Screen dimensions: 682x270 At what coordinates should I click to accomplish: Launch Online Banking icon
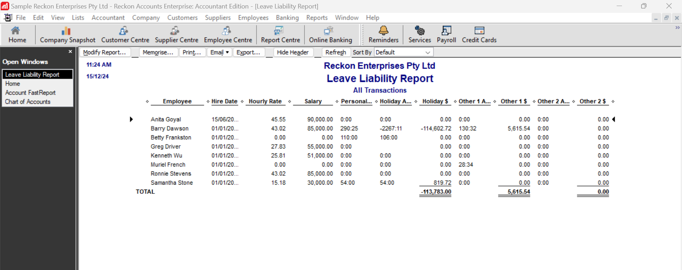coord(330,35)
